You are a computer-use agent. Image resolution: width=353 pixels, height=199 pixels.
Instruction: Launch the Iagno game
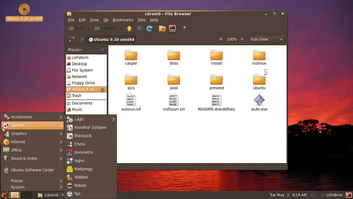point(90,161)
